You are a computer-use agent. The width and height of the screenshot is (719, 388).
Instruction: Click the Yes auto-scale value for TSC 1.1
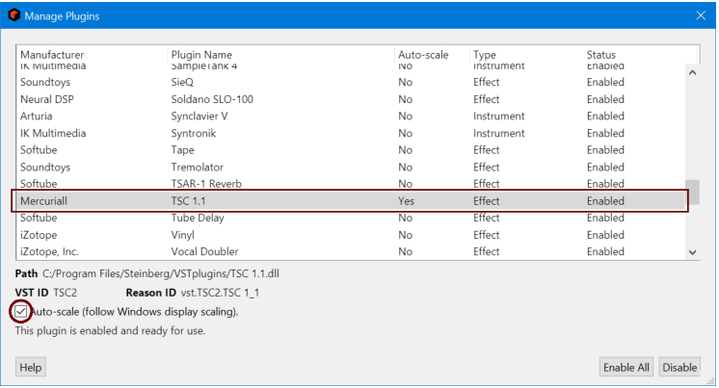(407, 201)
